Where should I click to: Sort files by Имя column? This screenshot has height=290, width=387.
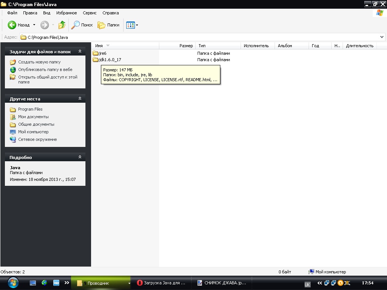tap(125, 46)
